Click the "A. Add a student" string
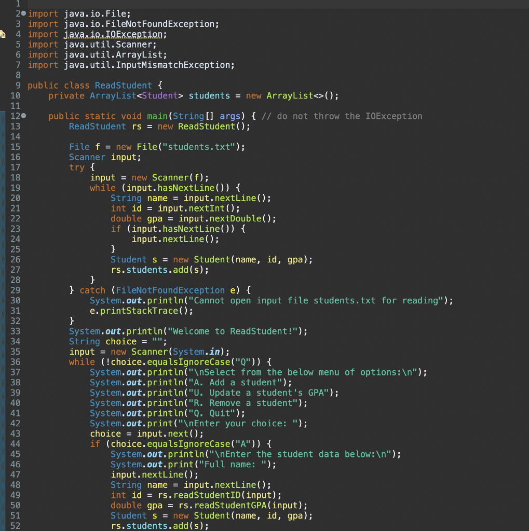 click(x=235, y=382)
